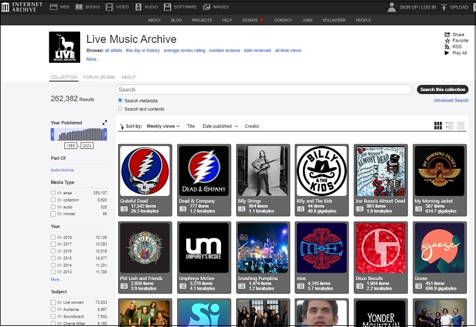476x327 pixels.
Task: Open this day in history link
Action: tap(143, 51)
